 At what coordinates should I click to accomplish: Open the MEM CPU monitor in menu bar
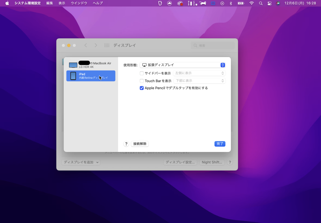[193, 3]
